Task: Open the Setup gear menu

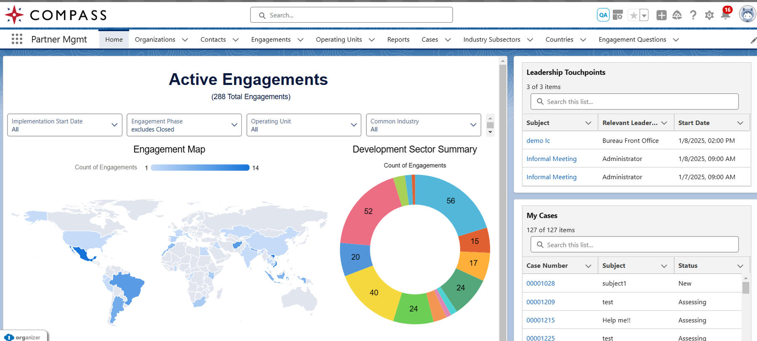Action: tap(709, 15)
